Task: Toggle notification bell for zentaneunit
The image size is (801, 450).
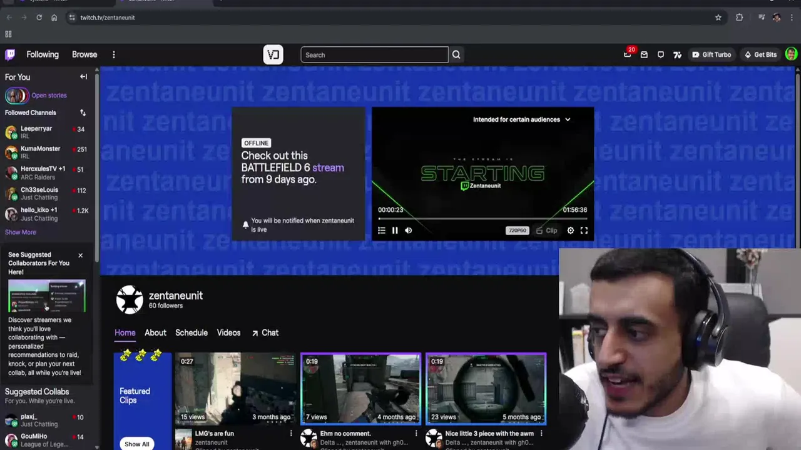Action: click(x=245, y=225)
